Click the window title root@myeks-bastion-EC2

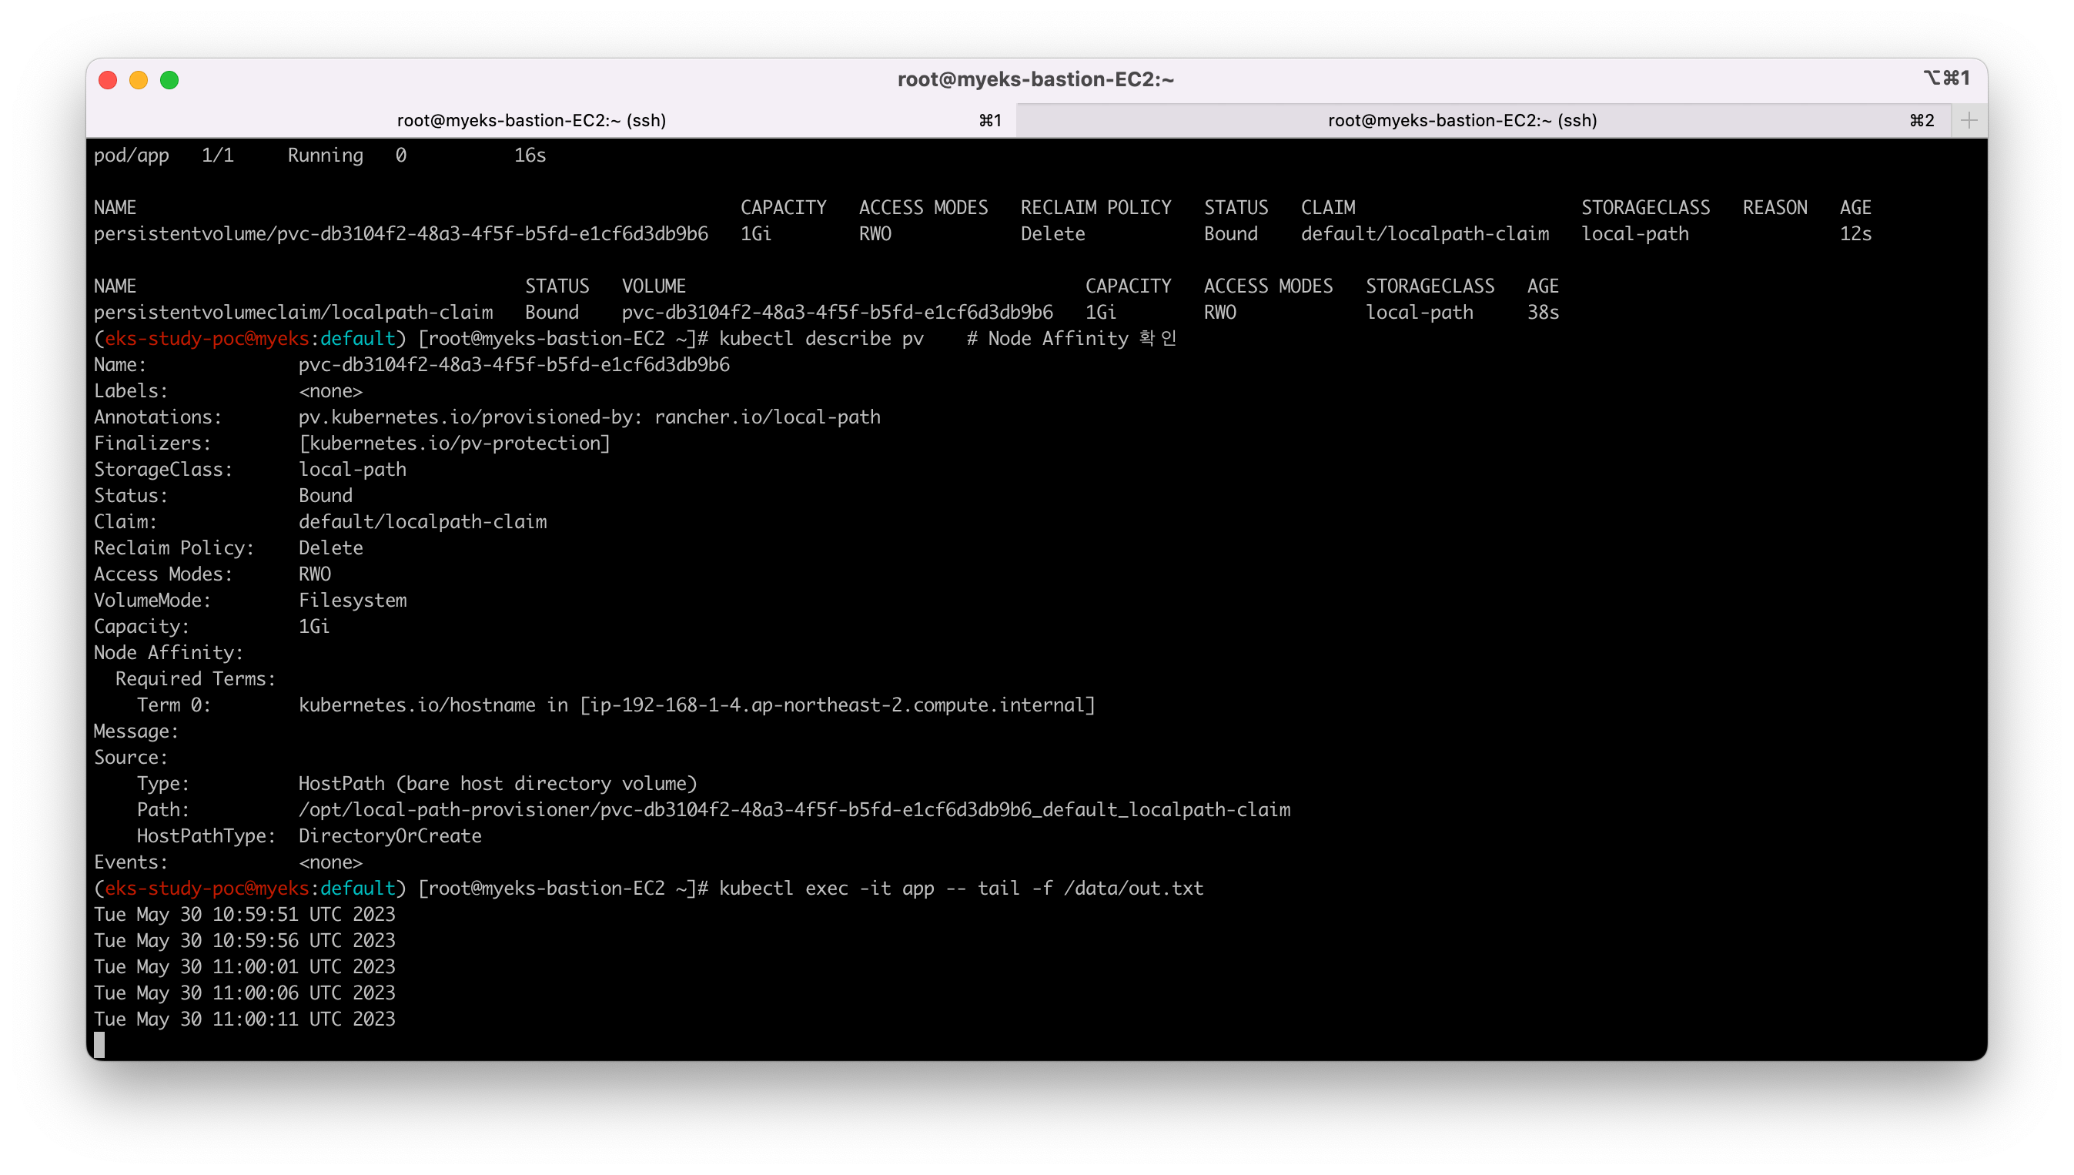pyautogui.click(x=1035, y=79)
